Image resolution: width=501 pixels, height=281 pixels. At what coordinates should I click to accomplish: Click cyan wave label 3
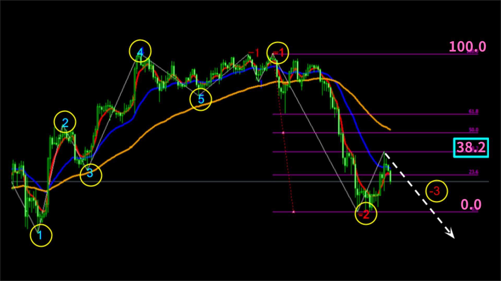[90, 173]
